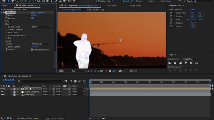This screenshot has height=120, width=214.
Task: Align layers to bottom edge
Action: (x=197, y=63)
